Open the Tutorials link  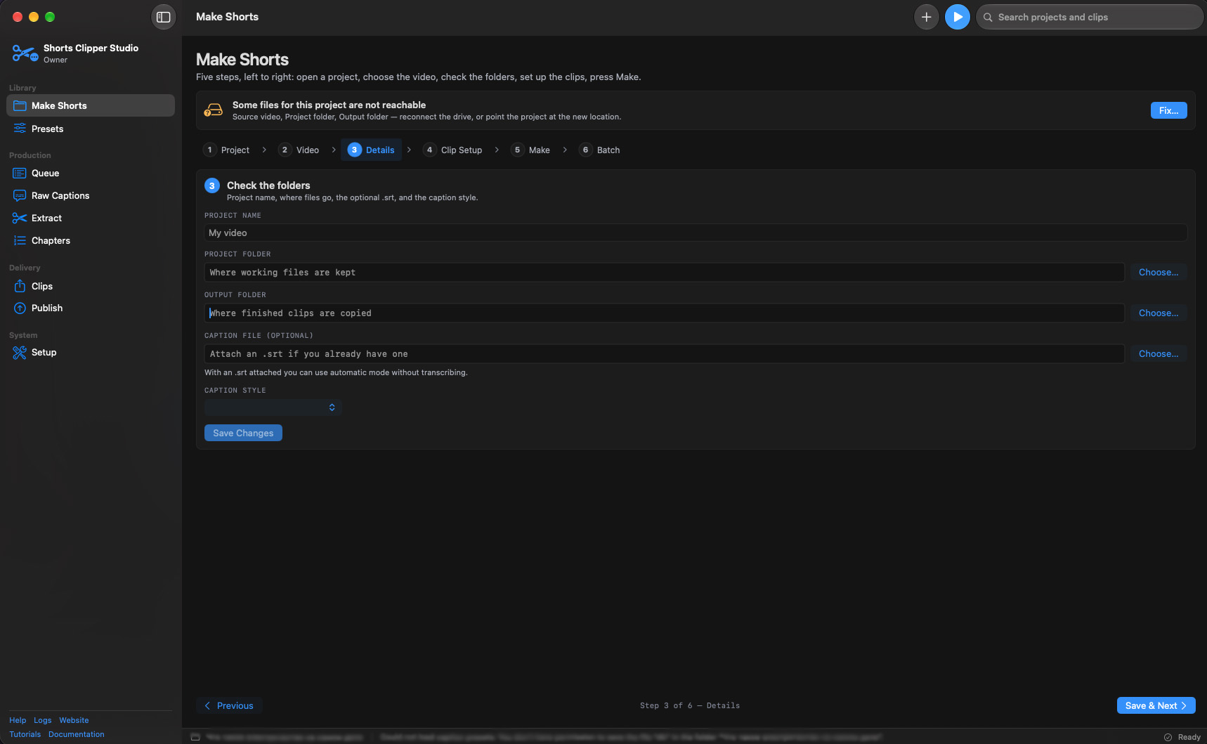(25, 734)
